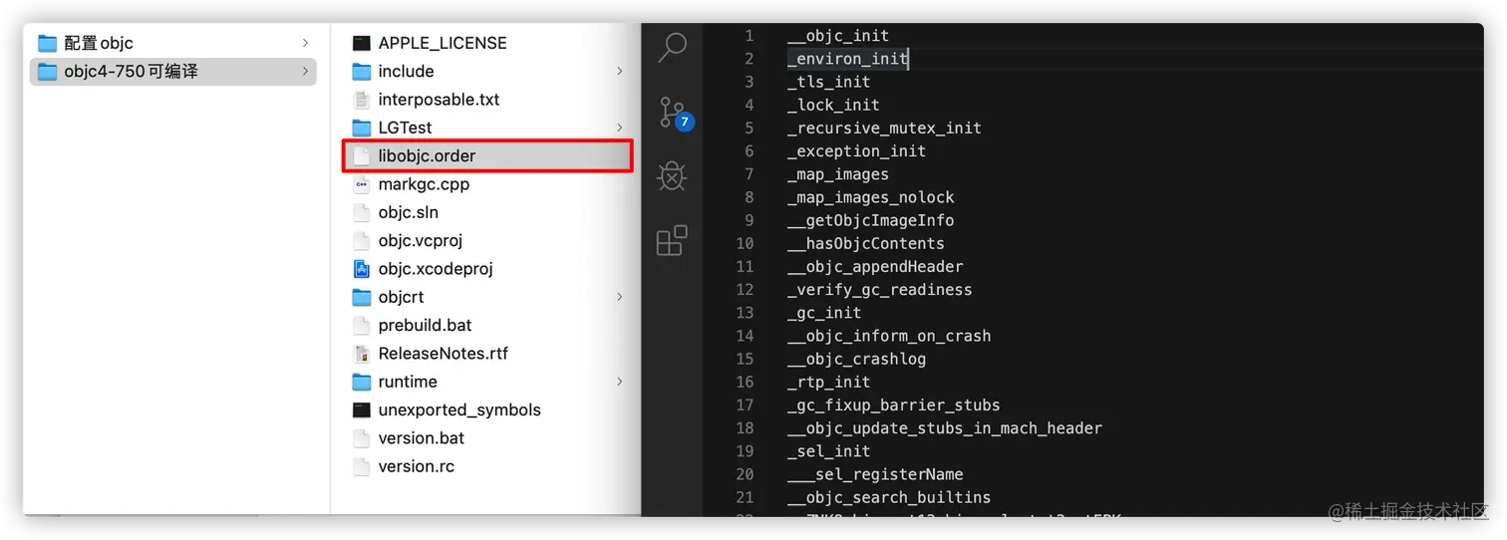Select the 配置objc folder
Viewport: 1507px width, 540px height.
99,43
